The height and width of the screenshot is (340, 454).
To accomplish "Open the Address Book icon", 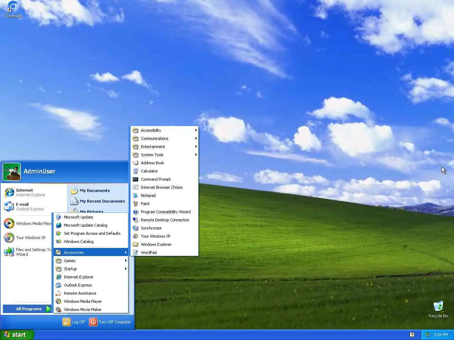I will pos(135,163).
